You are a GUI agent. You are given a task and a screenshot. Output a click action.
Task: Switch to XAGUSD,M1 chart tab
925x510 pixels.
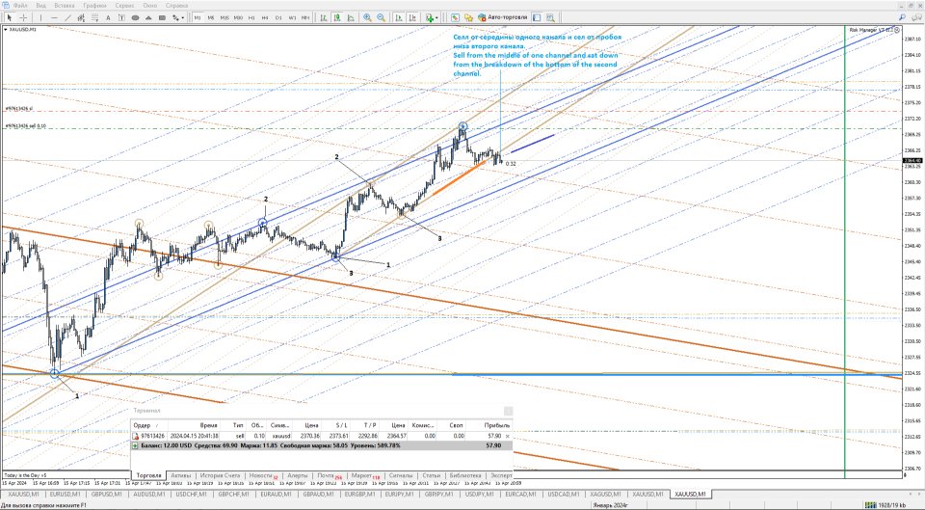point(605,494)
